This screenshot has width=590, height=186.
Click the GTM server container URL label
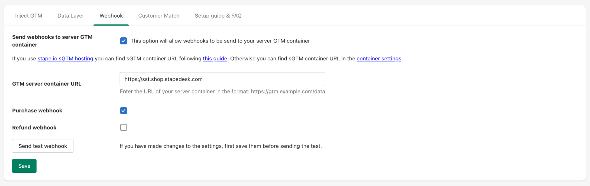pos(47,84)
